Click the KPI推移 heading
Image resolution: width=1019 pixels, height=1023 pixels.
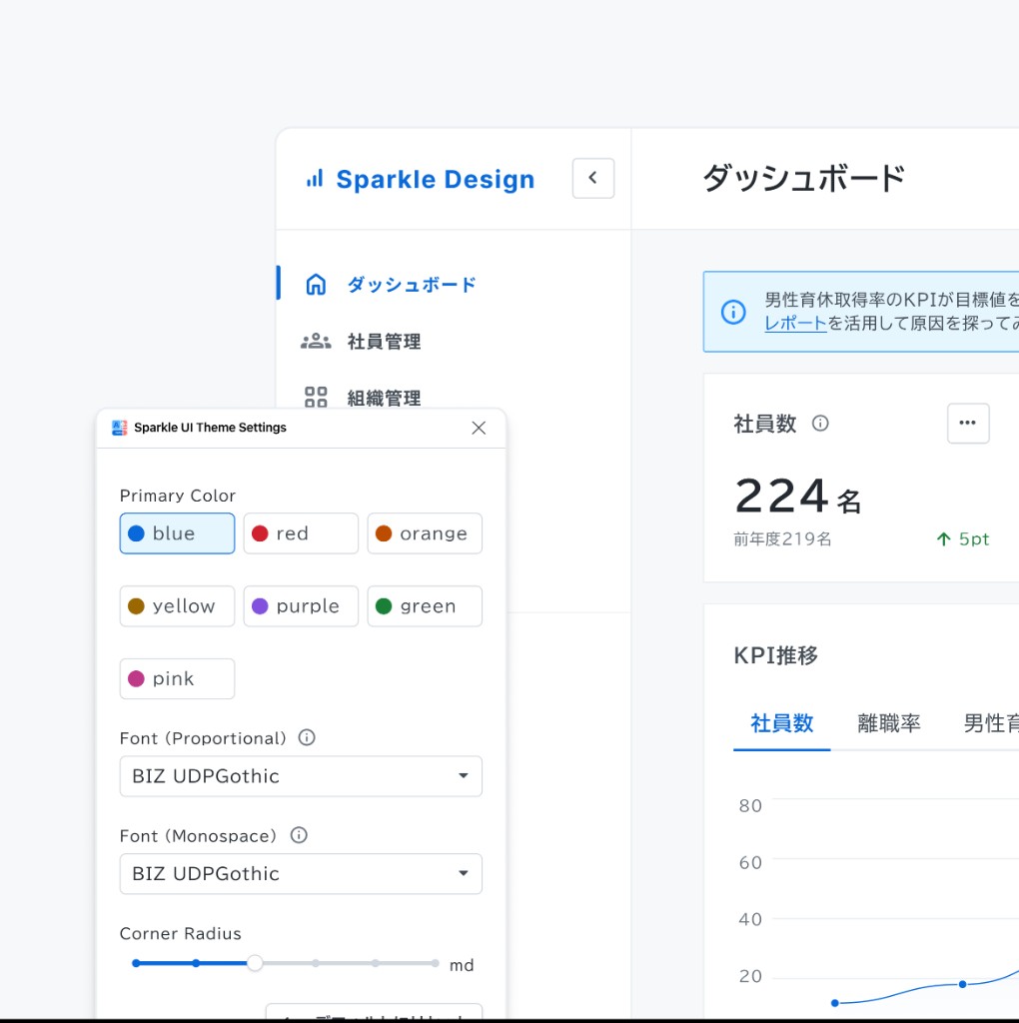pos(775,655)
